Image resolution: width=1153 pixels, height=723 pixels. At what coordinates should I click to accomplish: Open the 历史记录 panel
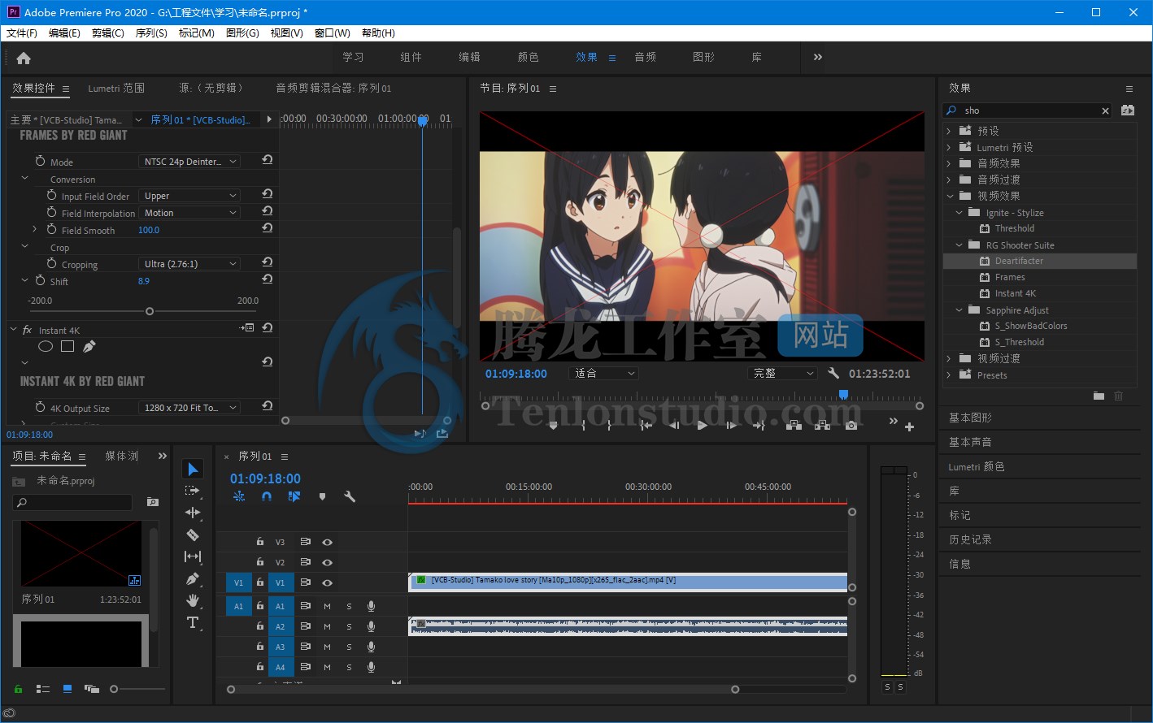pos(970,539)
